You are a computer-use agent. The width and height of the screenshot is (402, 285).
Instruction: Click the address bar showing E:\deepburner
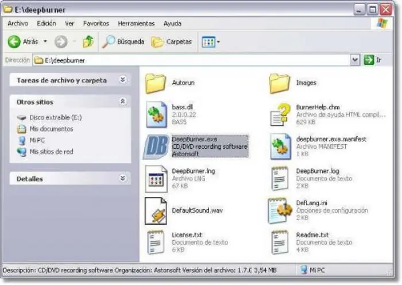[x=191, y=60]
